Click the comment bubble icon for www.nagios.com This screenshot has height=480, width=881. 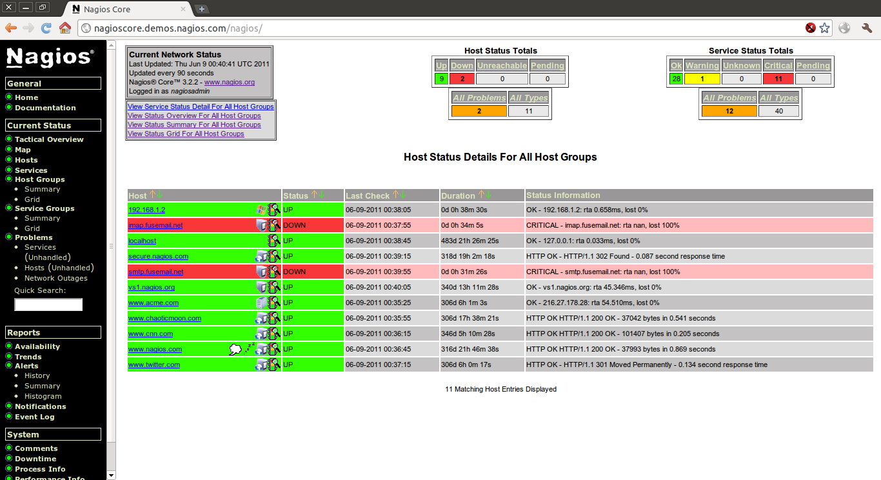click(x=235, y=349)
